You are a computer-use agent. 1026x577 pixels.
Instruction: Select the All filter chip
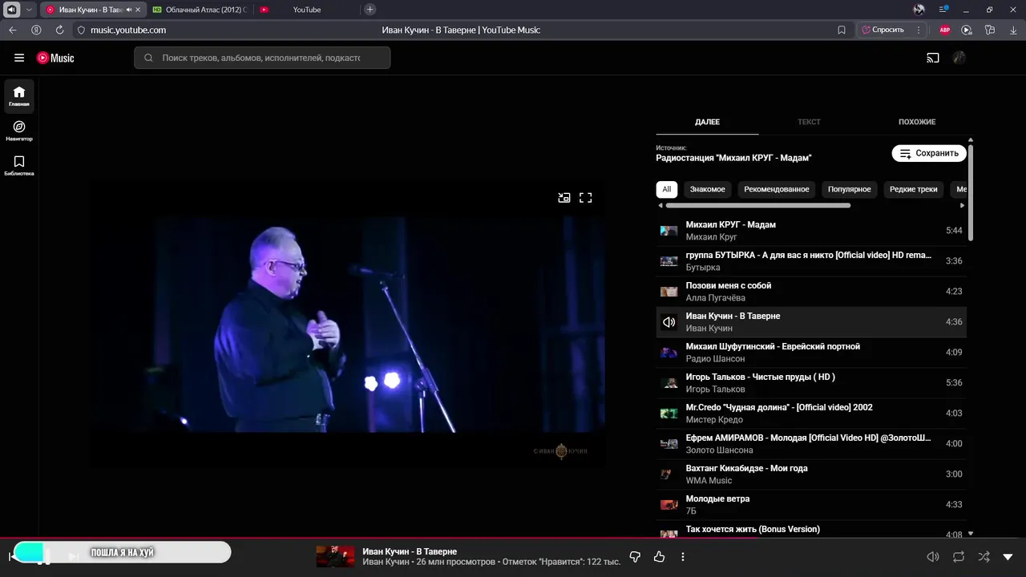pyautogui.click(x=667, y=189)
